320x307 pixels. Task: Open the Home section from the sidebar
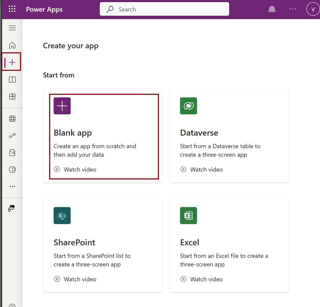coord(12,45)
